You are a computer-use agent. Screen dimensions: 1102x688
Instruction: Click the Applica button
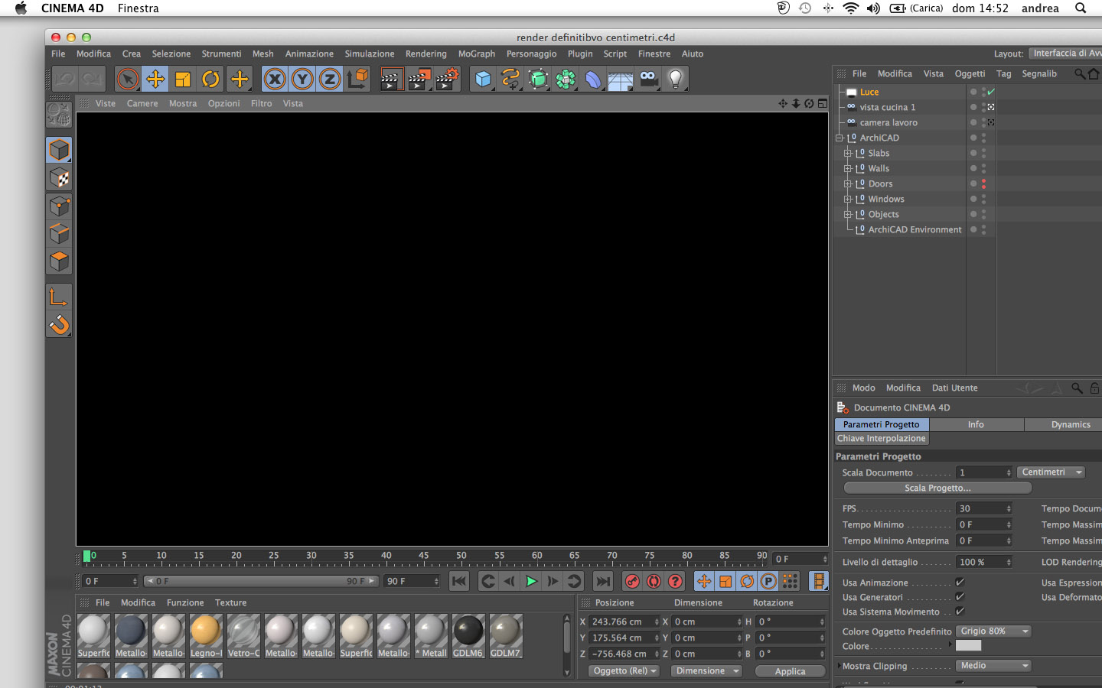pos(790,671)
